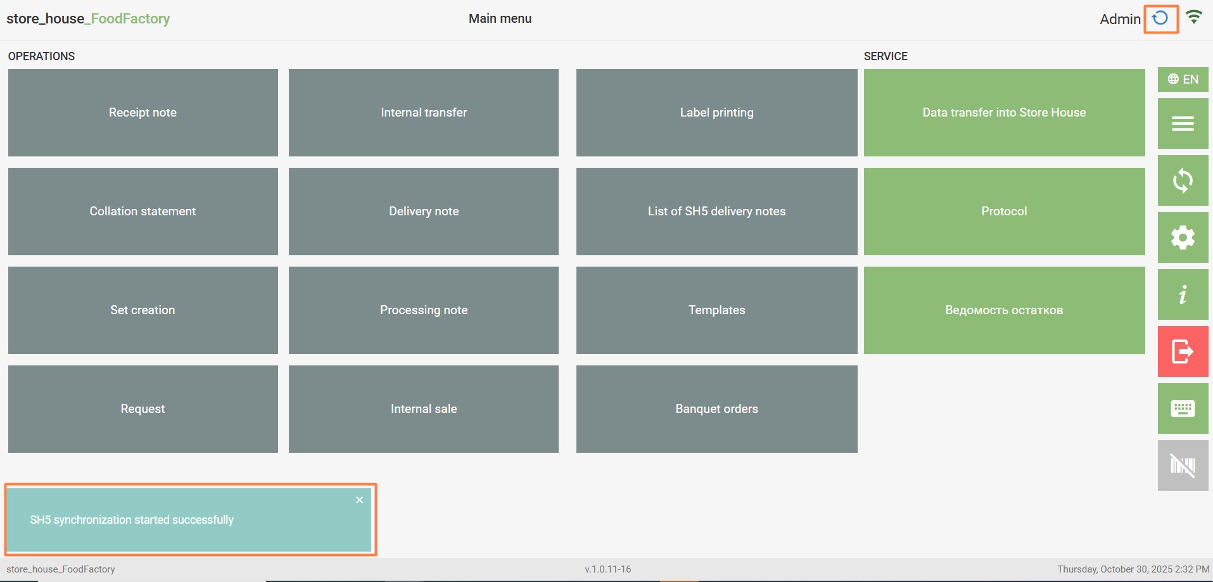Open the hamburger menu in the sidebar
The height and width of the screenshot is (582, 1213).
[x=1183, y=123]
